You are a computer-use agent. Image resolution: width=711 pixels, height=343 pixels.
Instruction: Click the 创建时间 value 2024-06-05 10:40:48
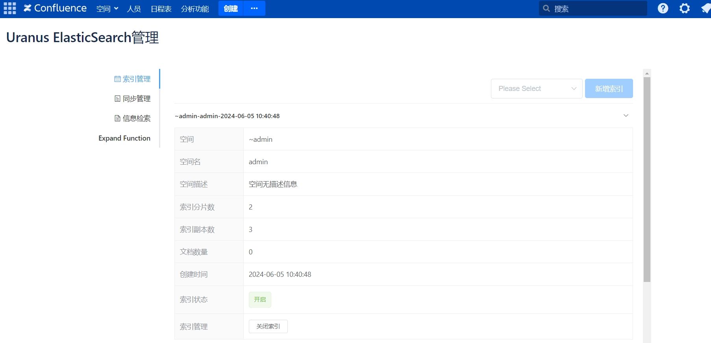[x=280, y=274]
